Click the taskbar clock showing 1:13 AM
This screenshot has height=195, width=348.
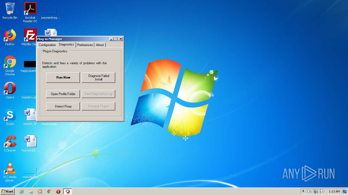click(x=334, y=191)
